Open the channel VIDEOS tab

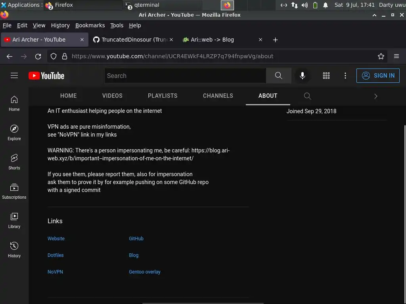pyautogui.click(x=112, y=96)
